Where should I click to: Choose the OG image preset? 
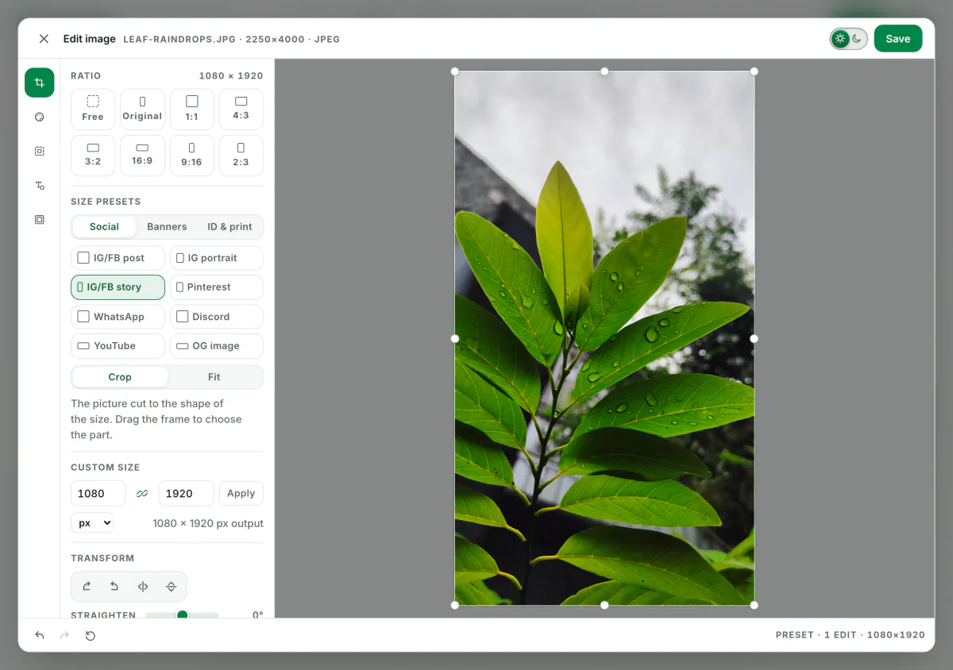click(x=216, y=346)
